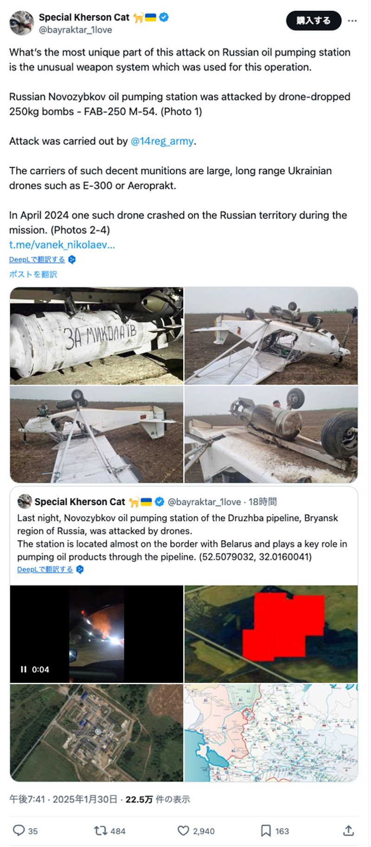This screenshot has height=847, width=371.
Task: Translate the main post with DeepL
Action: [38, 259]
